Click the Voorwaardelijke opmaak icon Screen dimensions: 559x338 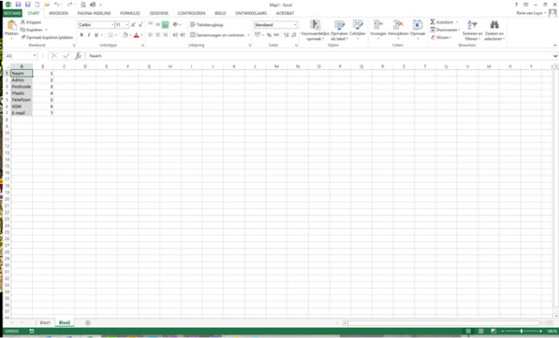315,25
